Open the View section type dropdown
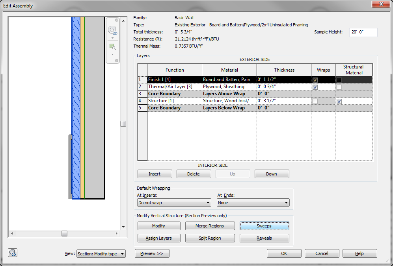 (101, 254)
